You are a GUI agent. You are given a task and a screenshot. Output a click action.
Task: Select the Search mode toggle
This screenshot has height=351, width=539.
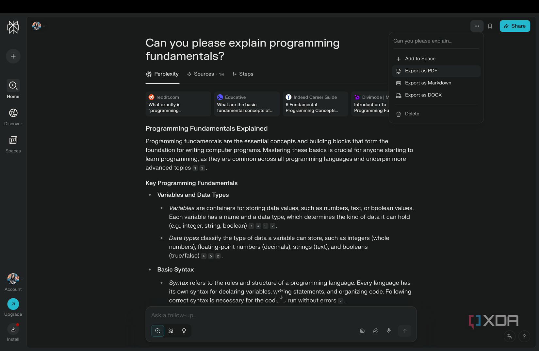pyautogui.click(x=158, y=331)
